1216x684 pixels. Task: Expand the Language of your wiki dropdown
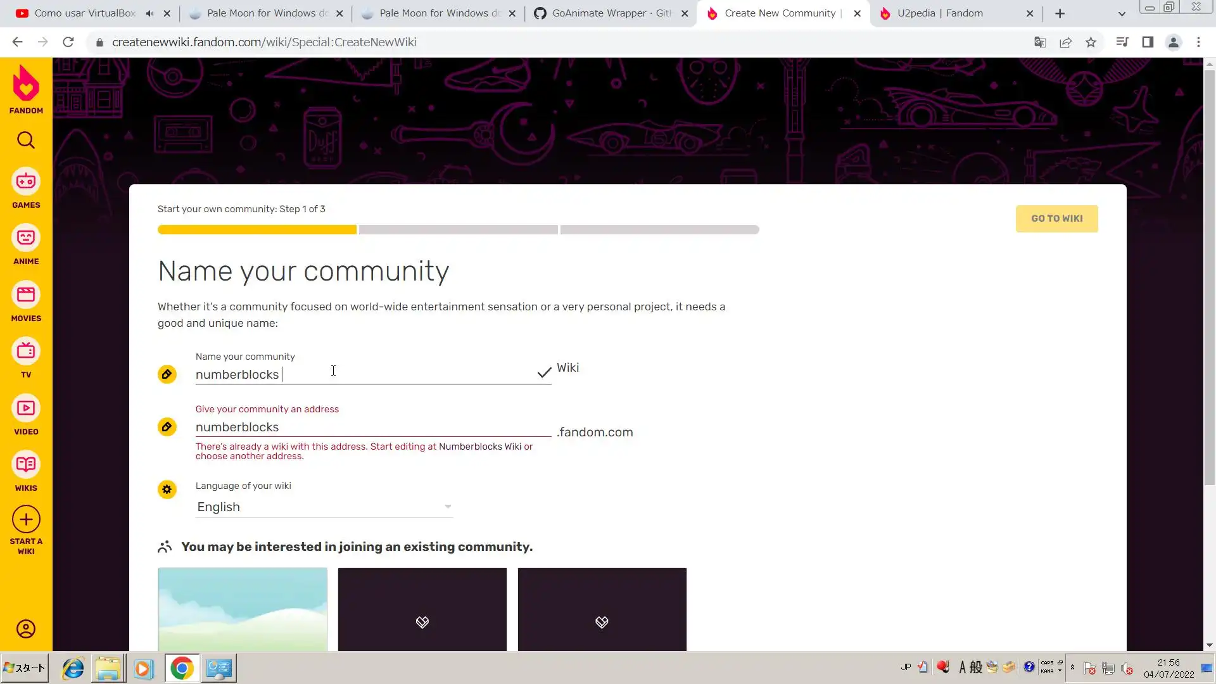[x=324, y=507]
